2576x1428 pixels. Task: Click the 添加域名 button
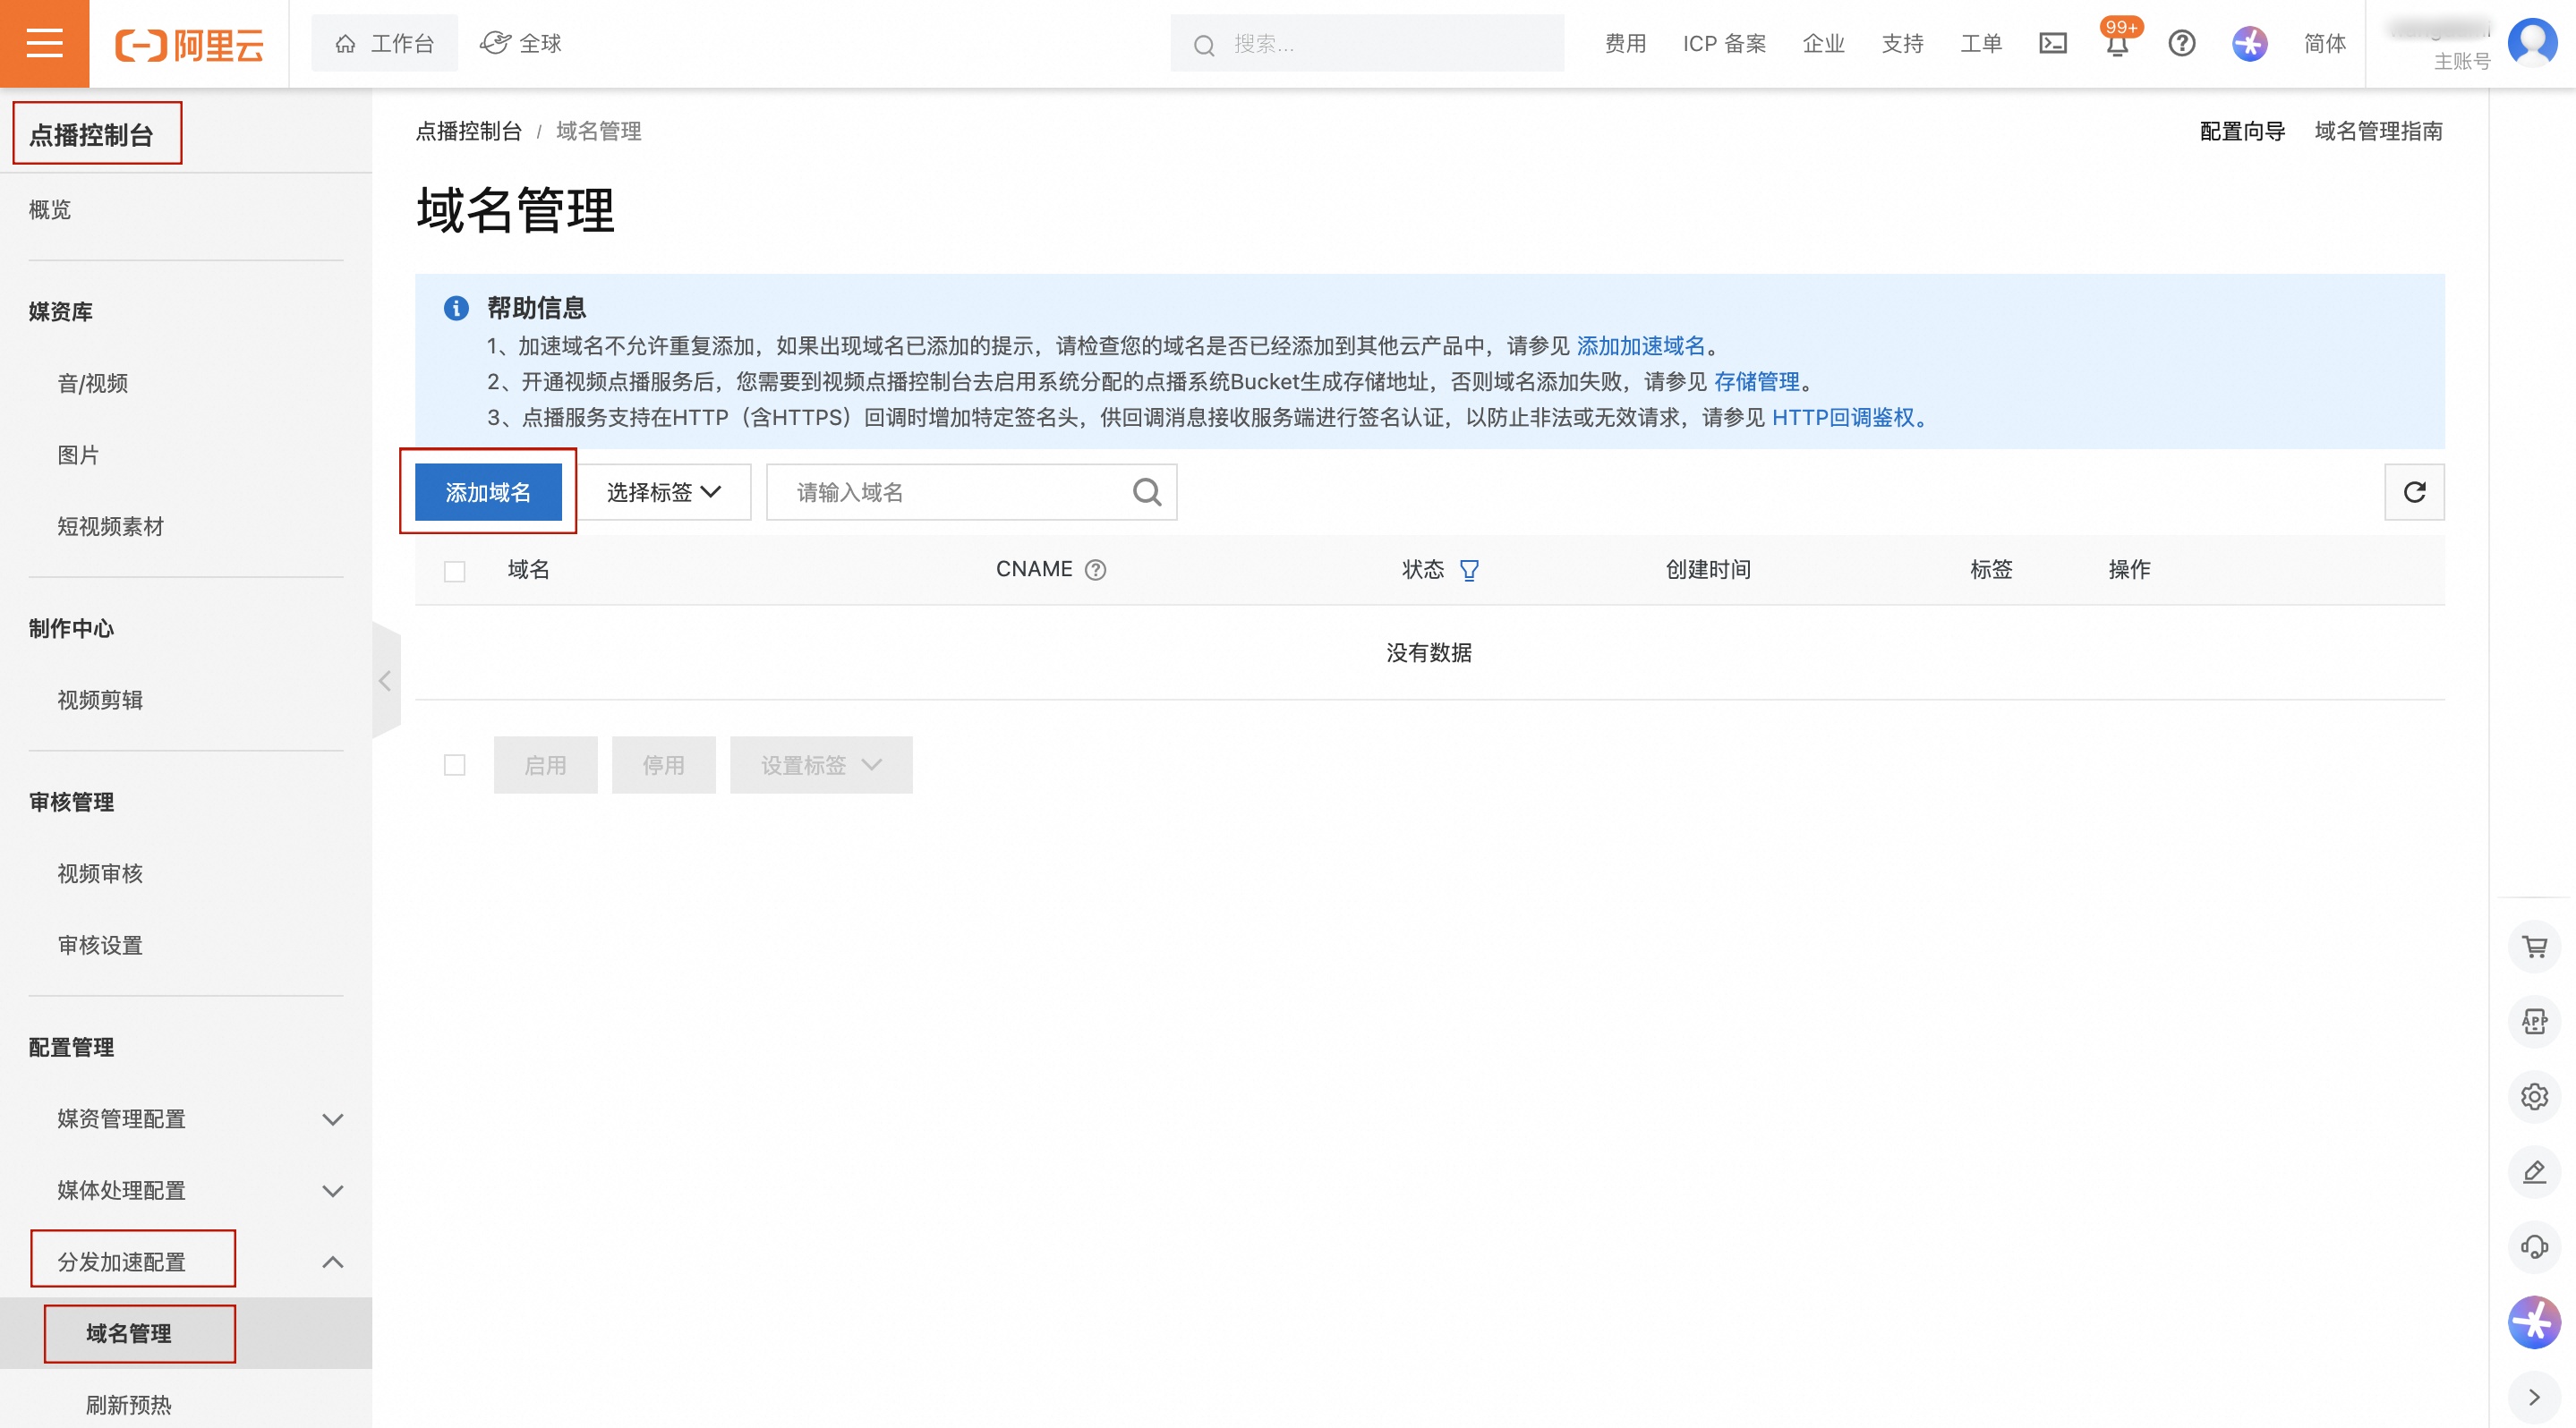pos(488,491)
